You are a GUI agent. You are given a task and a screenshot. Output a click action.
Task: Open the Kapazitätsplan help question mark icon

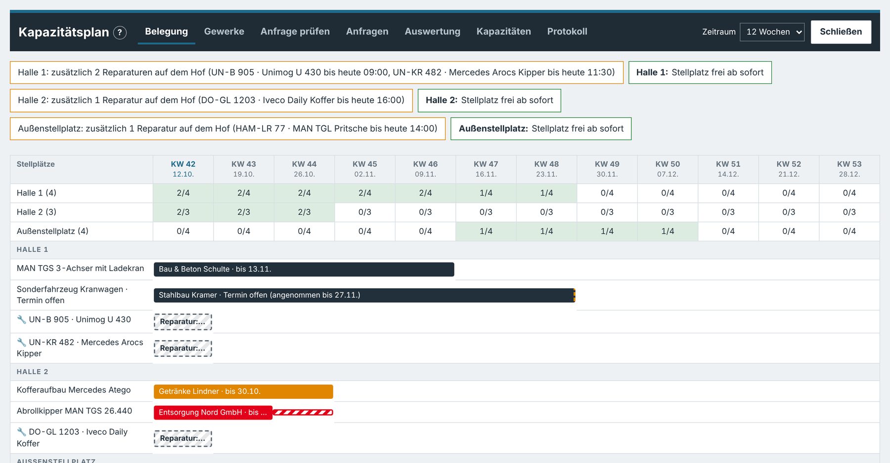[x=120, y=33]
